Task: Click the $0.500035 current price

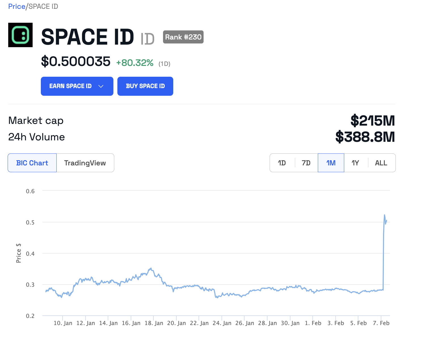Action: click(76, 62)
